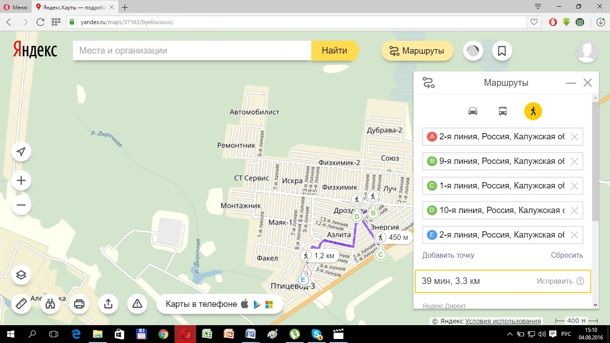610x343 pixels.
Task: Click the Добавить точку link
Action: pos(448,255)
